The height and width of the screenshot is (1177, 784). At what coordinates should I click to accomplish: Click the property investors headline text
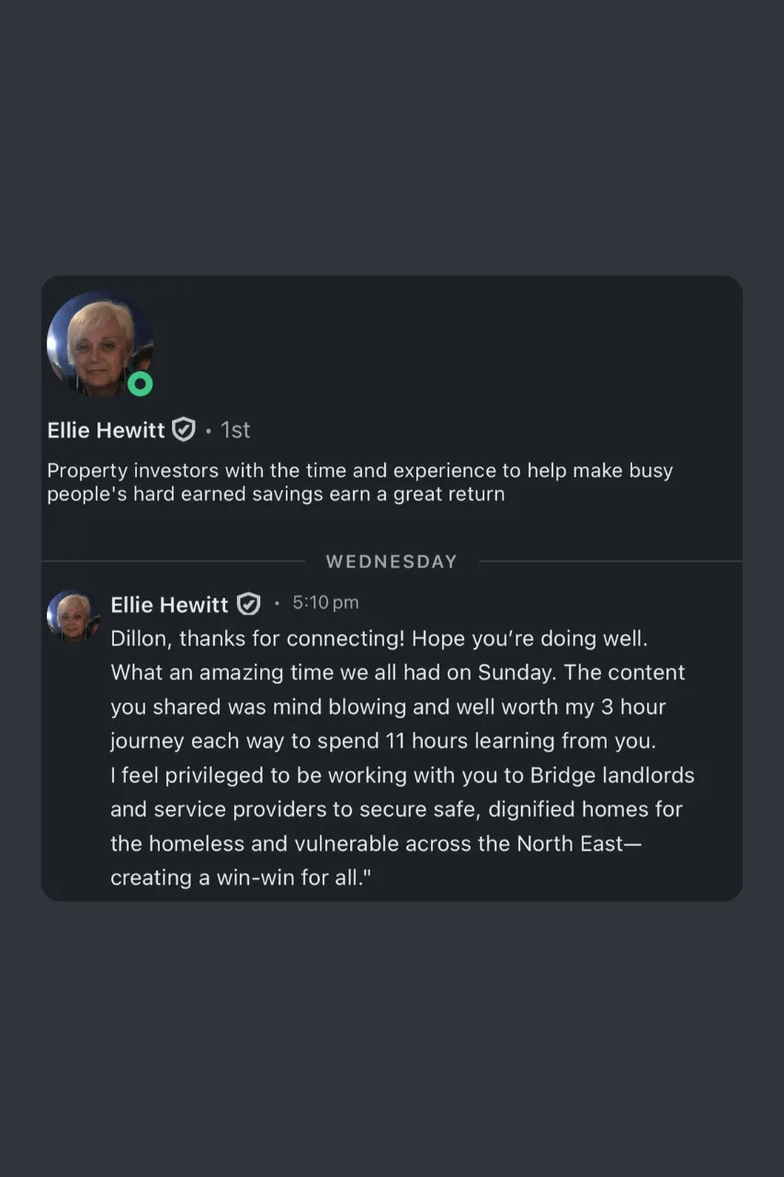point(359,471)
